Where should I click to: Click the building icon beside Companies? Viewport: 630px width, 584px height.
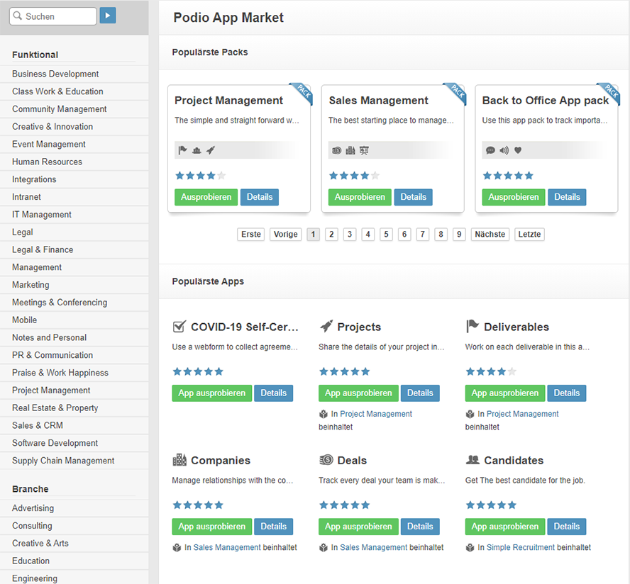point(179,460)
